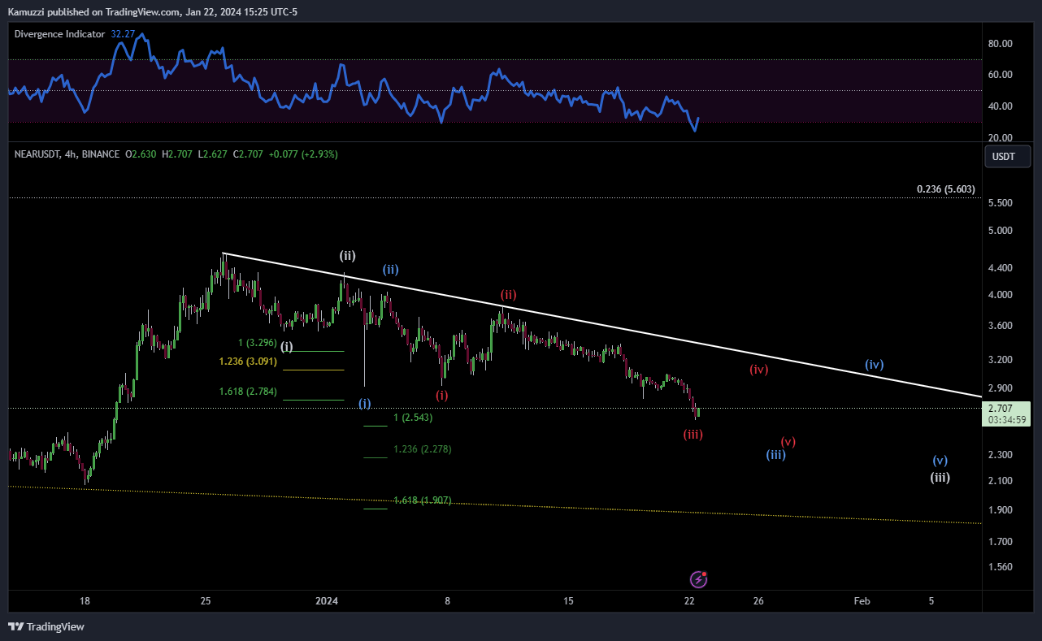Click the 1.236 (2.278) Fibonacci label
This screenshot has height=641, width=1042.
point(422,448)
